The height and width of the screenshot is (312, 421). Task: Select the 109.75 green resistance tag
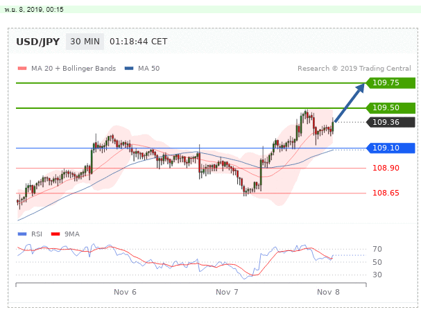[x=390, y=83]
